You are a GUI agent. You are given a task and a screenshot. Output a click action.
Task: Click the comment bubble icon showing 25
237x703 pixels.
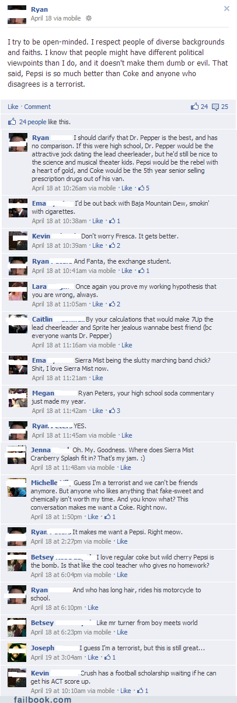pyautogui.click(x=215, y=107)
